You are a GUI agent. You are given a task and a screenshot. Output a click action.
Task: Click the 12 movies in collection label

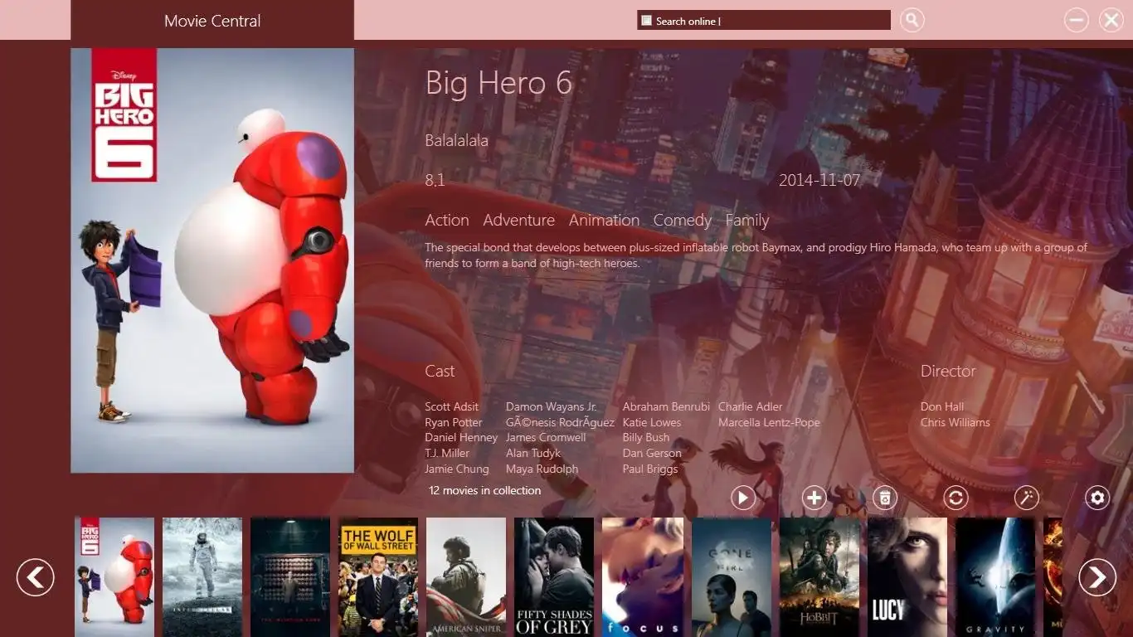pyautogui.click(x=484, y=490)
